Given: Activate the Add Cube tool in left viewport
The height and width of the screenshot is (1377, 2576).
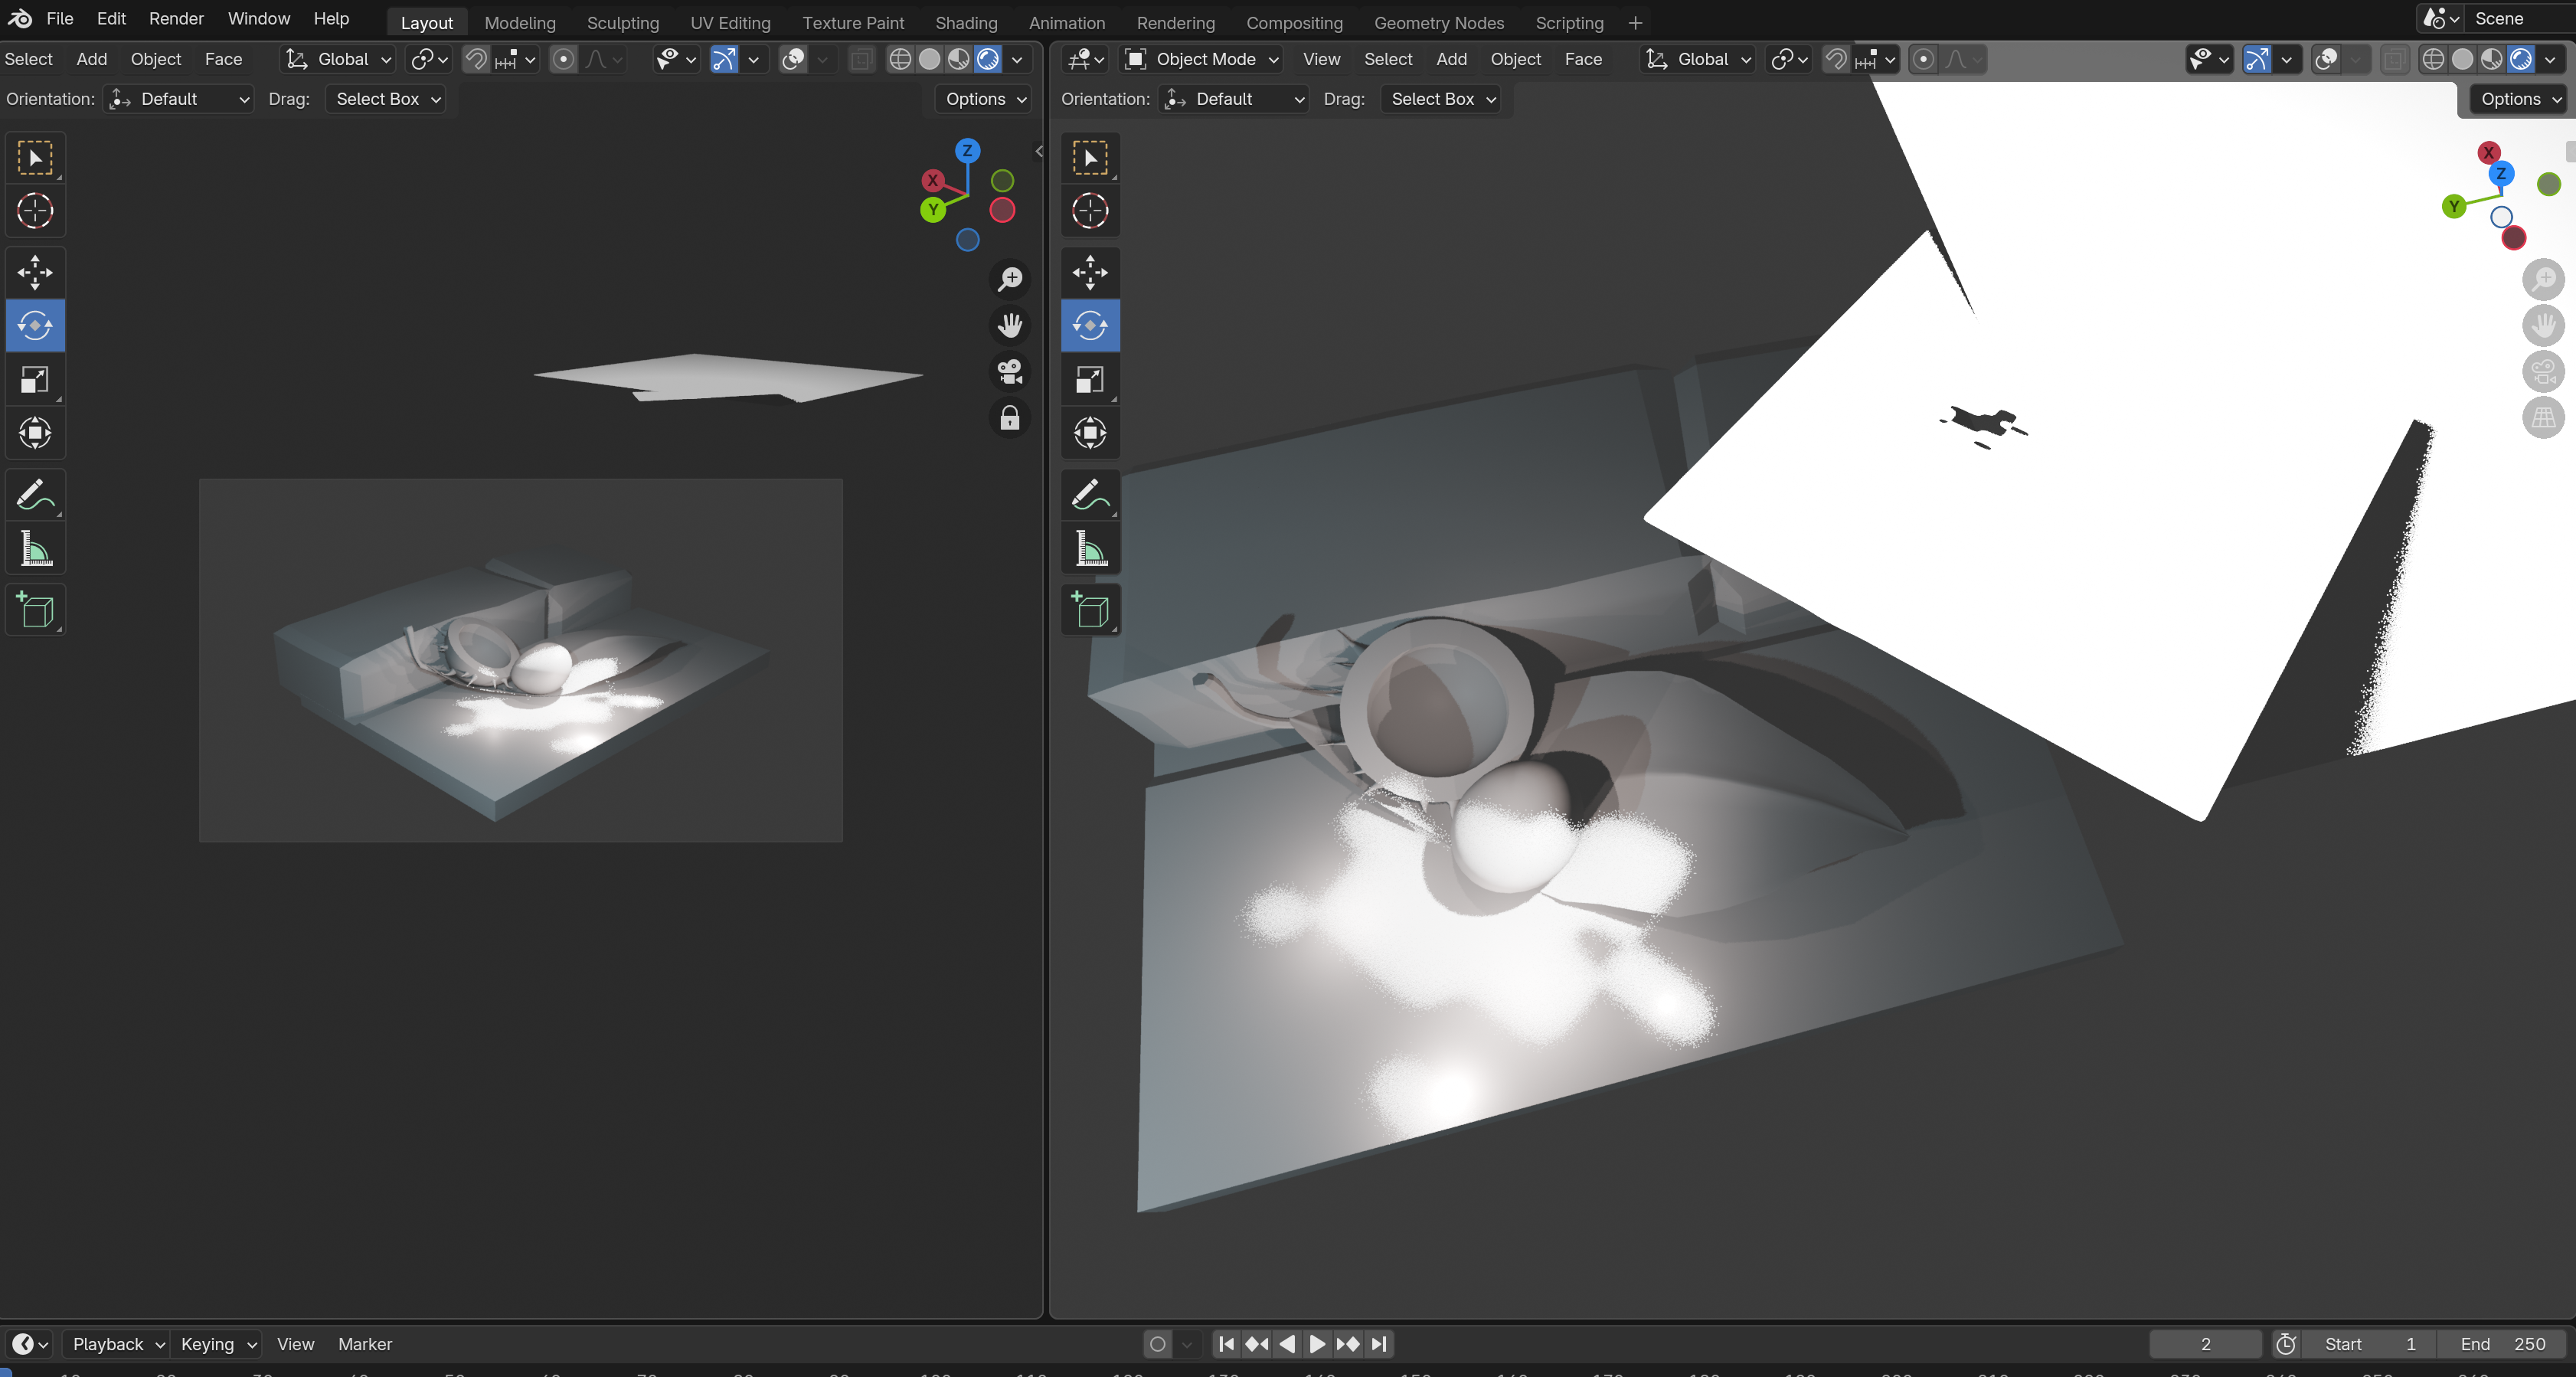Looking at the screenshot, I should (x=35, y=610).
